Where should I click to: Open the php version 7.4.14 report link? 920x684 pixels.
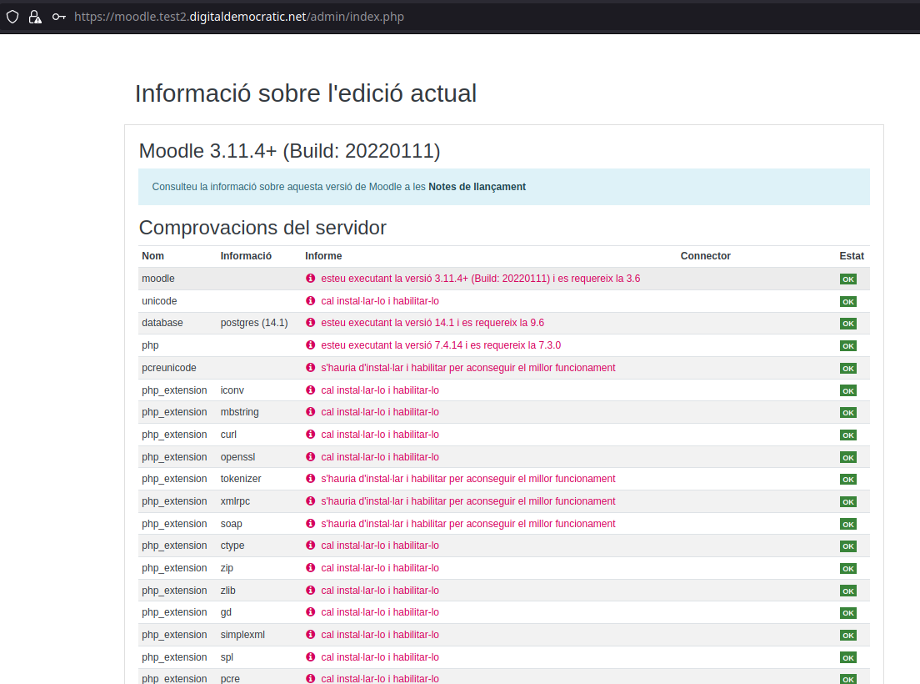tap(441, 345)
